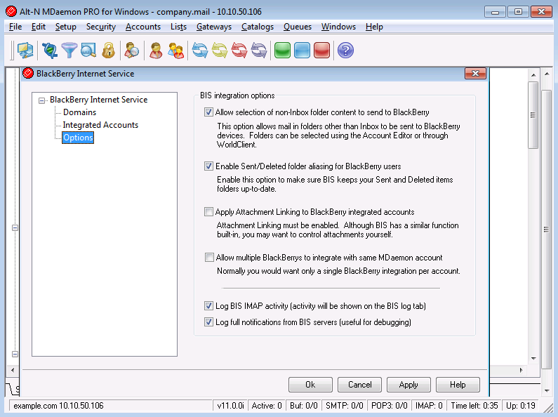
Task: Toggle Log full notifications from BIS servers
Action: click(208, 322)
